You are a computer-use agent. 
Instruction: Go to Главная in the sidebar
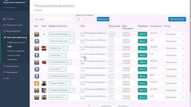pyautogui.click(x=10, y=19)
